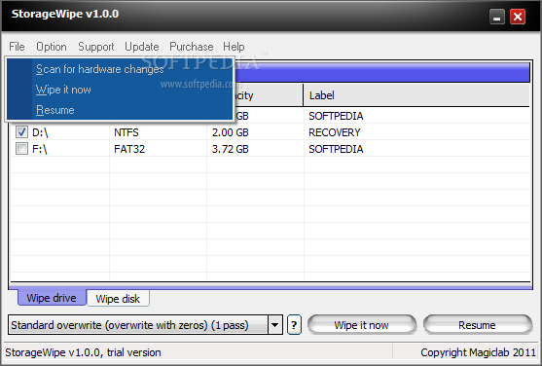542x366 pixels.
Task: Expand the wipe method dropdown arrow
Action: (x=274, y=325)
